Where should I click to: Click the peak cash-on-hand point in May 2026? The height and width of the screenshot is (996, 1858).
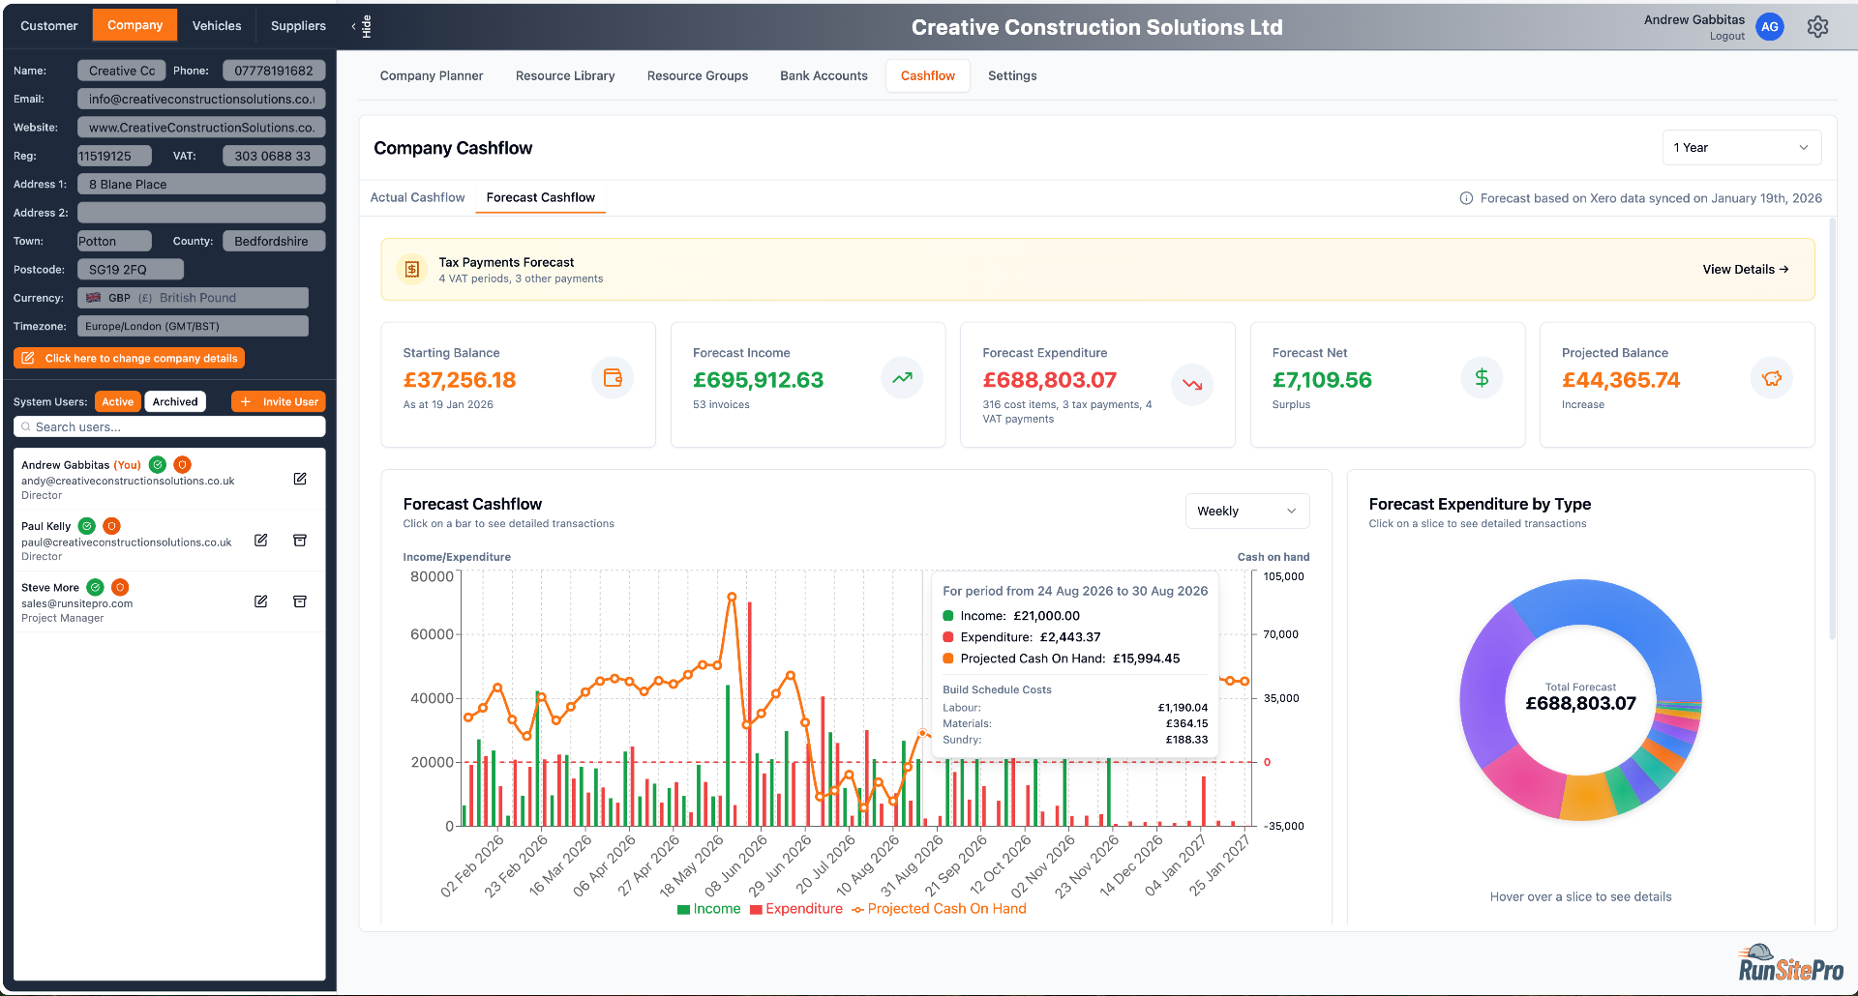tap(732, 598)
